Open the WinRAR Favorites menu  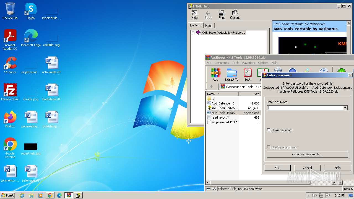point(249,63)
